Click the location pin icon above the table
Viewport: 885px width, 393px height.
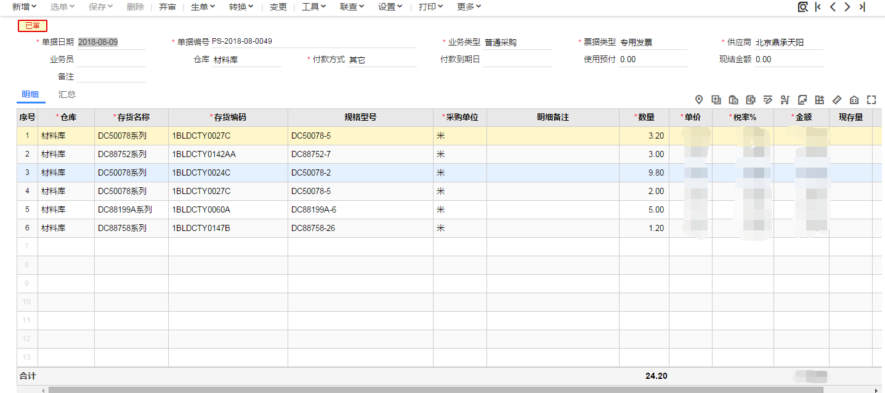tap(699, 100)
